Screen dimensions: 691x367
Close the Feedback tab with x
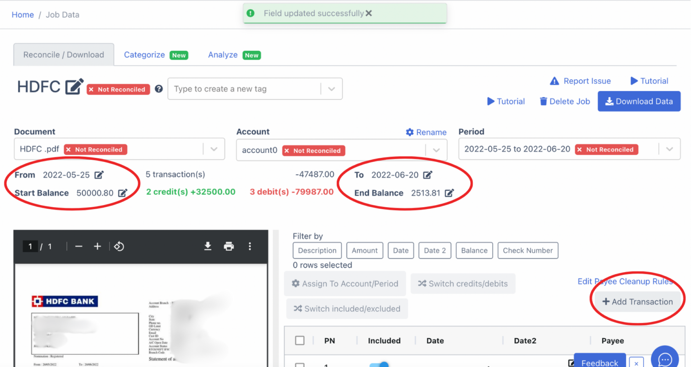click(x=636, y=363)
